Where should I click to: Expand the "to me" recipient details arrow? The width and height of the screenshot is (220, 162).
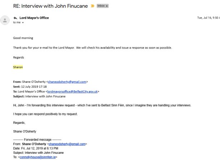tap(23, 22)
